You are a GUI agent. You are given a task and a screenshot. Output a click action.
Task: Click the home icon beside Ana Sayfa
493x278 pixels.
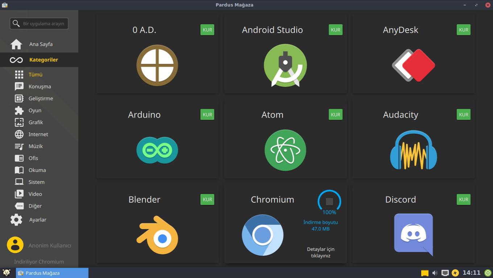[16, 44]
